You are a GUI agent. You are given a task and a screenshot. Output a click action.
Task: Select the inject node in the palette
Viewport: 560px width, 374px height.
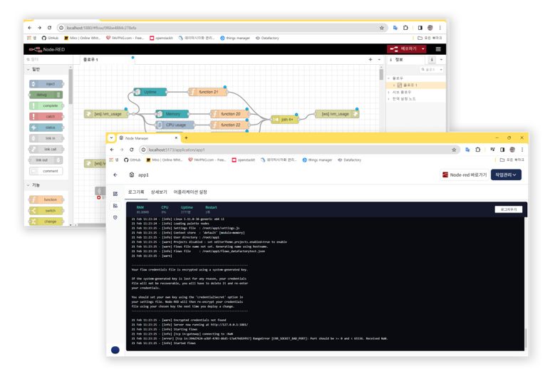pos(46,84)
